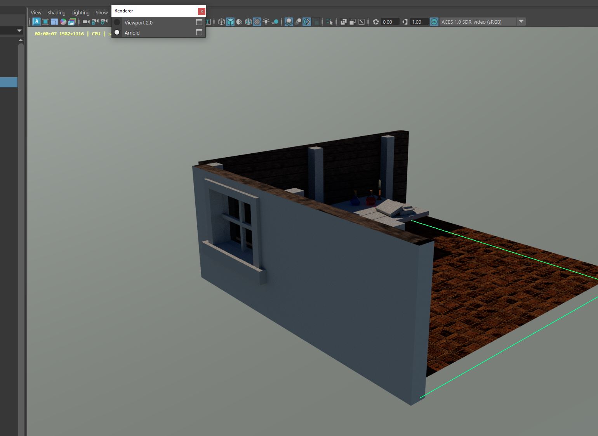This screenshot has width=598, height=436.
Task: Click the lock camera icon
Action: 95,22
